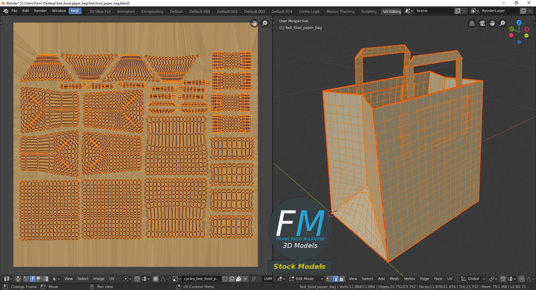Screen dimensions: 536x290
Task: Toggle UV sync selection icon
Action: coord(18,279)
